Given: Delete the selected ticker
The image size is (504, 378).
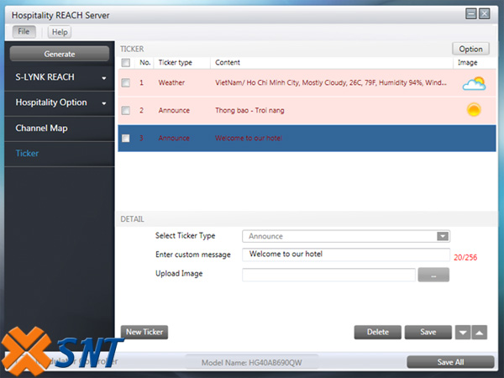Looking at the screenshot, I should tap(377, 332).
